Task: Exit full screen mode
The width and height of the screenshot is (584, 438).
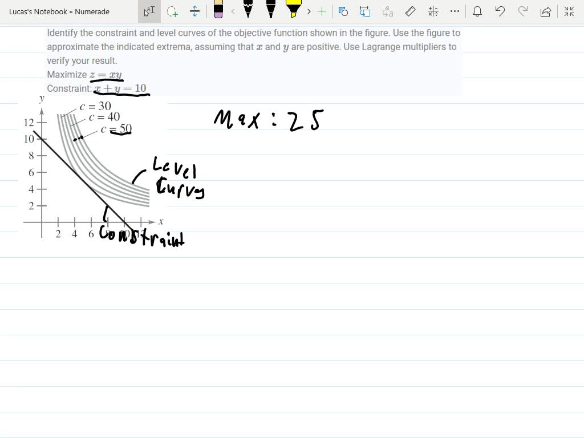Action: pyautogui.click(x=569, y=11)
